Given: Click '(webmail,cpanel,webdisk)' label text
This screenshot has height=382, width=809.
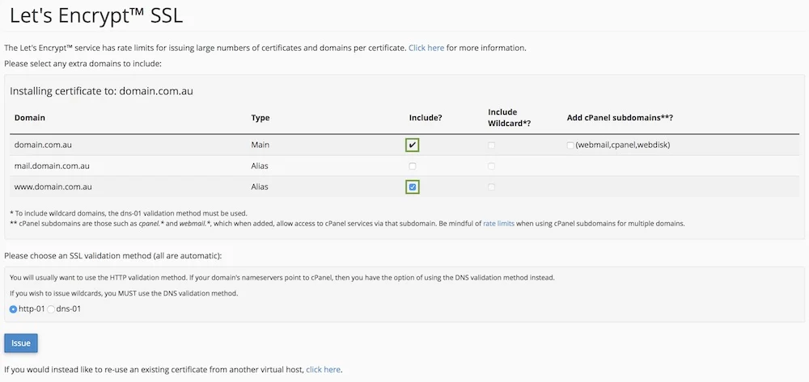Looking at the screenshot, I should pos(623,145).
